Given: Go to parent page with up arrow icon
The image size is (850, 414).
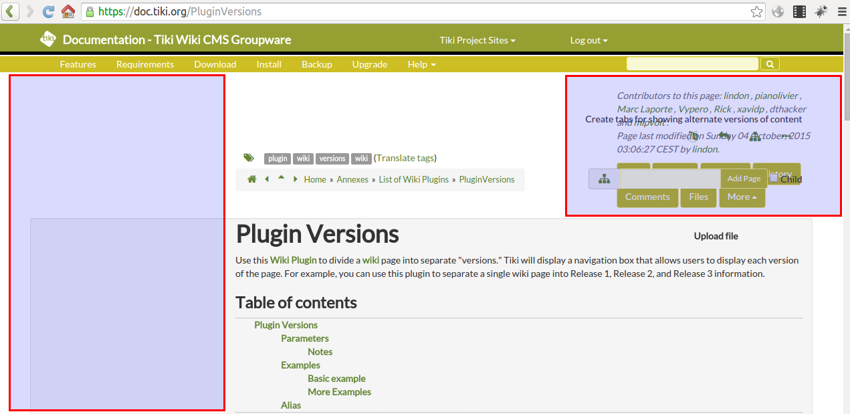Looking at the screenshot, I should 282,179.
